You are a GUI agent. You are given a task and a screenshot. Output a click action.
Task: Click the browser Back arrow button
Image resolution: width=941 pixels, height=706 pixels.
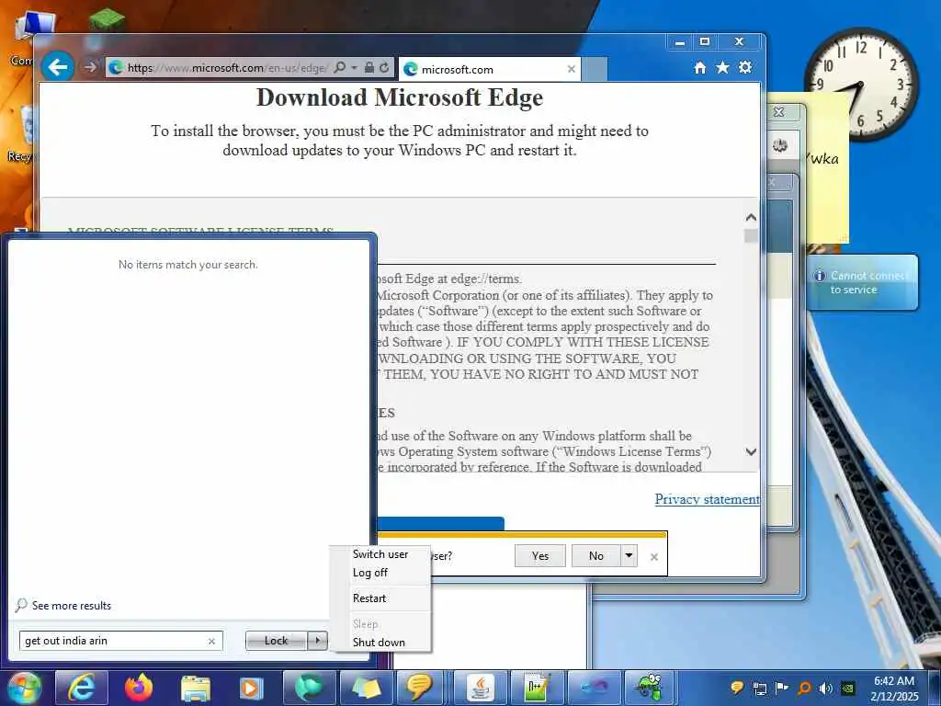58,66
